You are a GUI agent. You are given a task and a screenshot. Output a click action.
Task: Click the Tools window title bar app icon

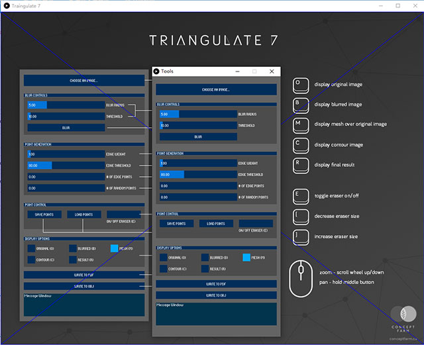point(156,72)
